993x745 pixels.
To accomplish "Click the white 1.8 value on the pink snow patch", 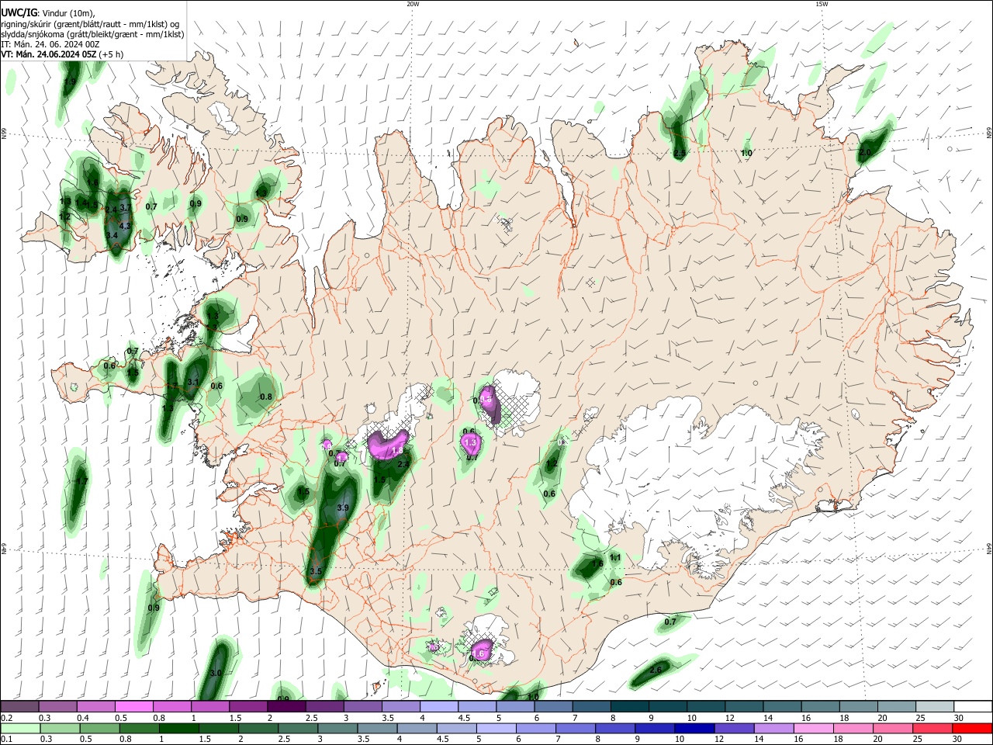I will click(398, 450).
